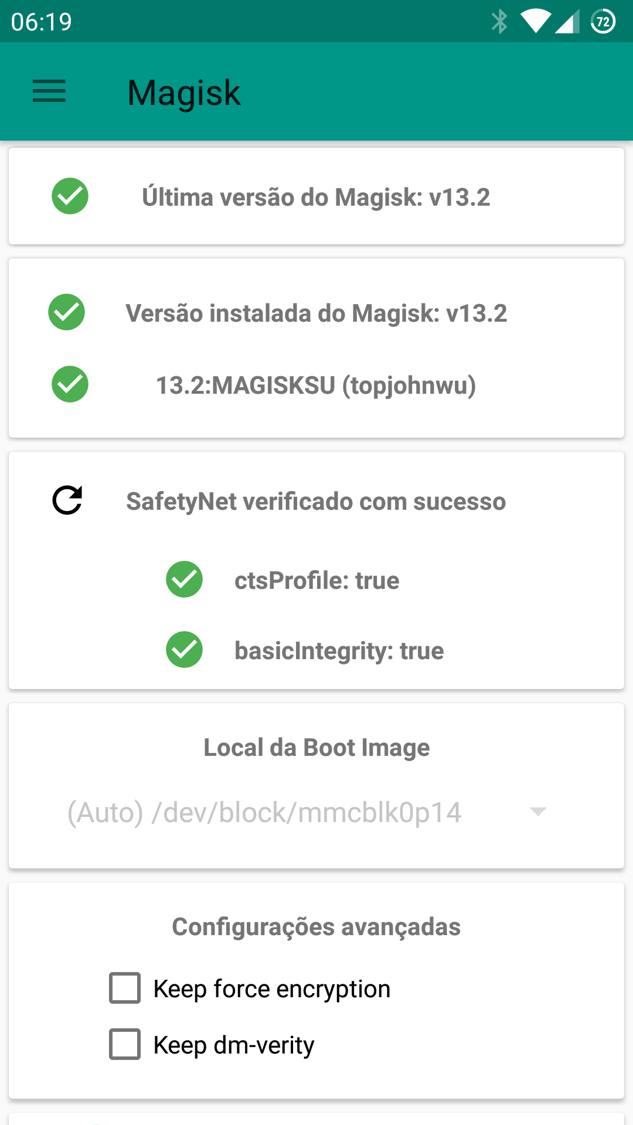Enable Keep dm-verity checkbox

[125, 1044]
